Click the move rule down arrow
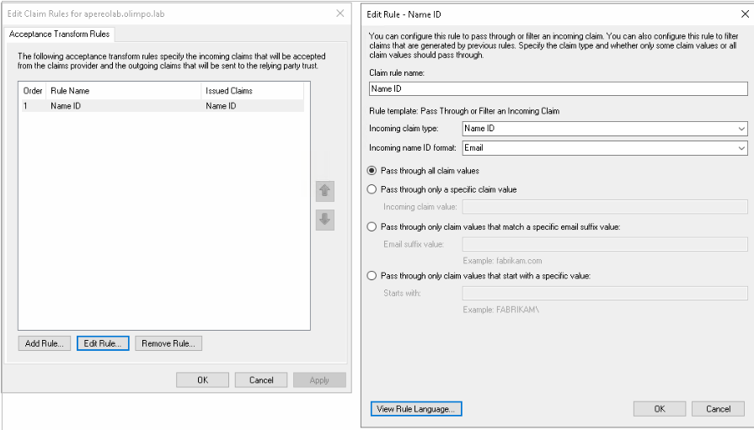The image size is (754, 430). pyautogui.click(x=325, y=220)
